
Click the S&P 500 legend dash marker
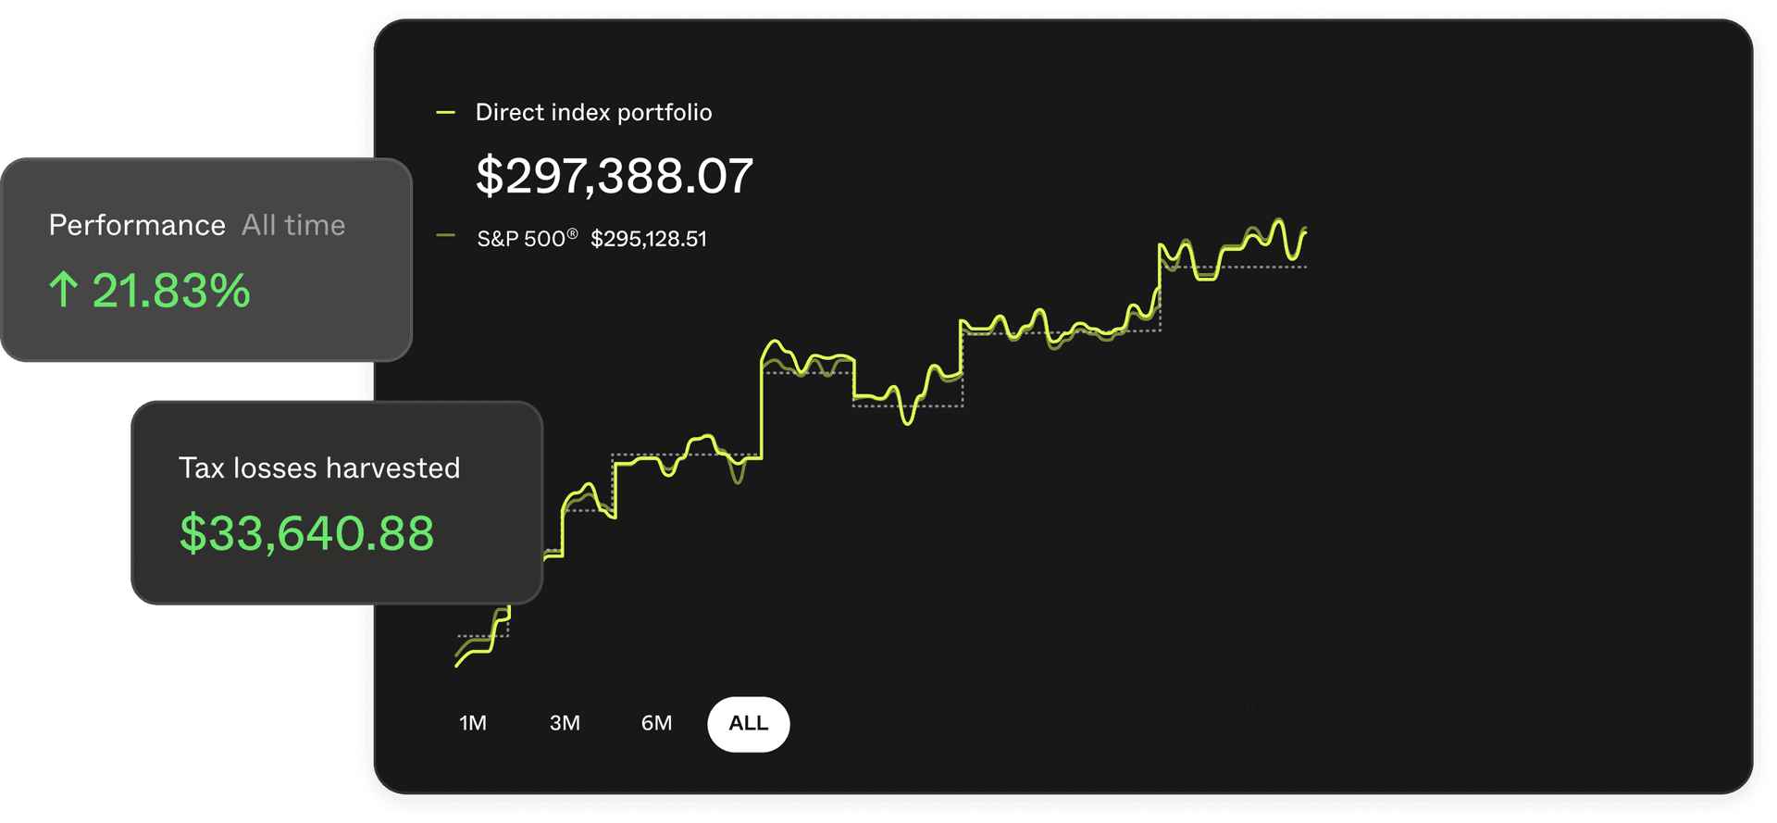coord(445,236)
